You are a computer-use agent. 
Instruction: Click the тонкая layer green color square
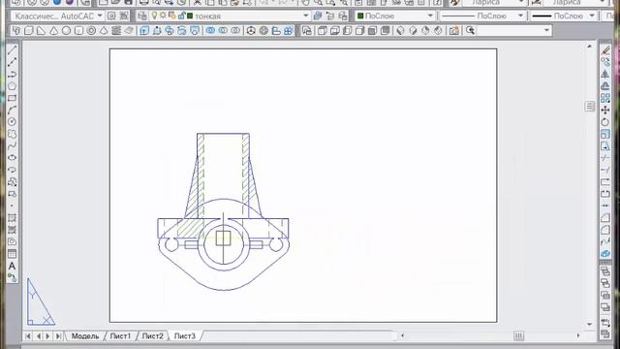tap(190, 16)
